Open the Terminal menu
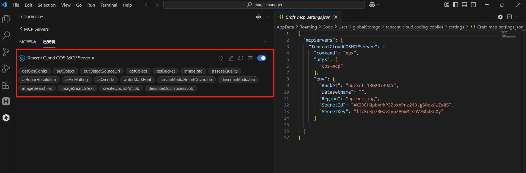 coord(109,5)
